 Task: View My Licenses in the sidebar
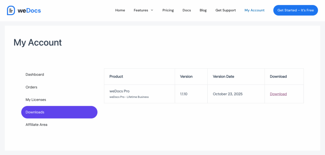(x=36, y=100)
